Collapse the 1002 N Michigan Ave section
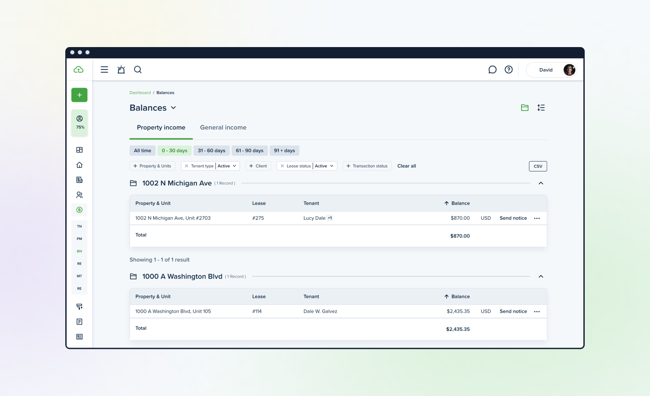 click(541, 183)
